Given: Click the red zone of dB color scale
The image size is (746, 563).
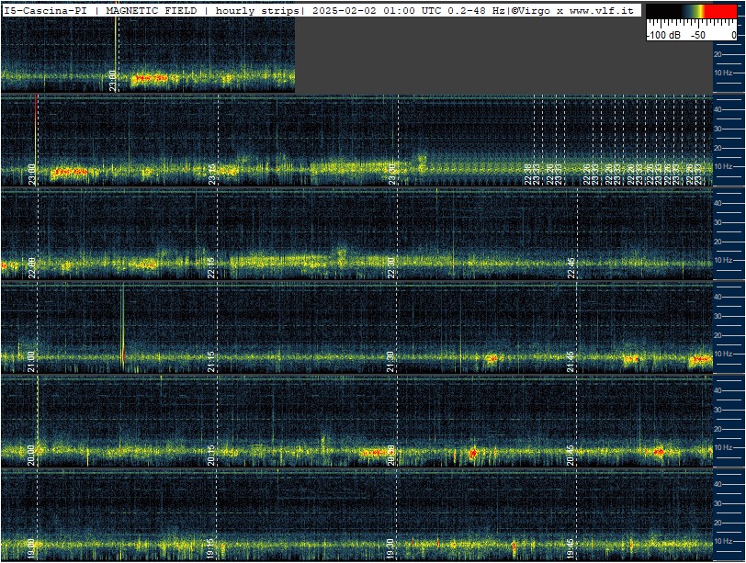Looking at the screenshot, I should pos(720,11).
